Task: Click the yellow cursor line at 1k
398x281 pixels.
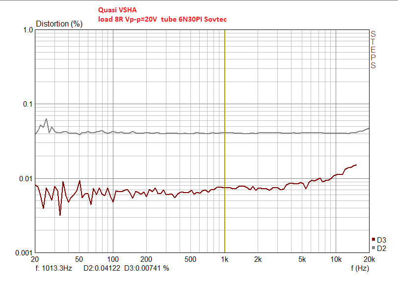Action: tap(225, 141)
